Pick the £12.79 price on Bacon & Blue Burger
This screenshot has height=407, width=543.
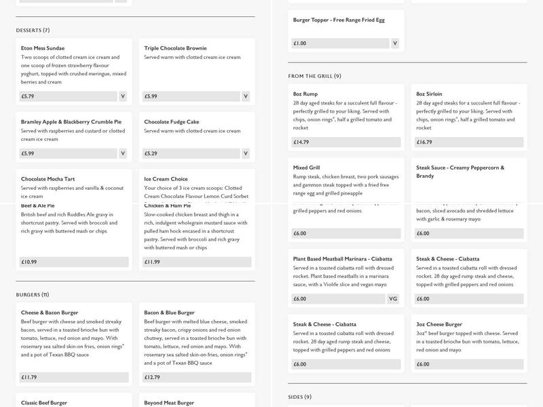[198, 377]
